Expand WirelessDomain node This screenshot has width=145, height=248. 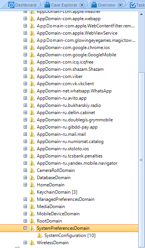[x=25, y=242]
